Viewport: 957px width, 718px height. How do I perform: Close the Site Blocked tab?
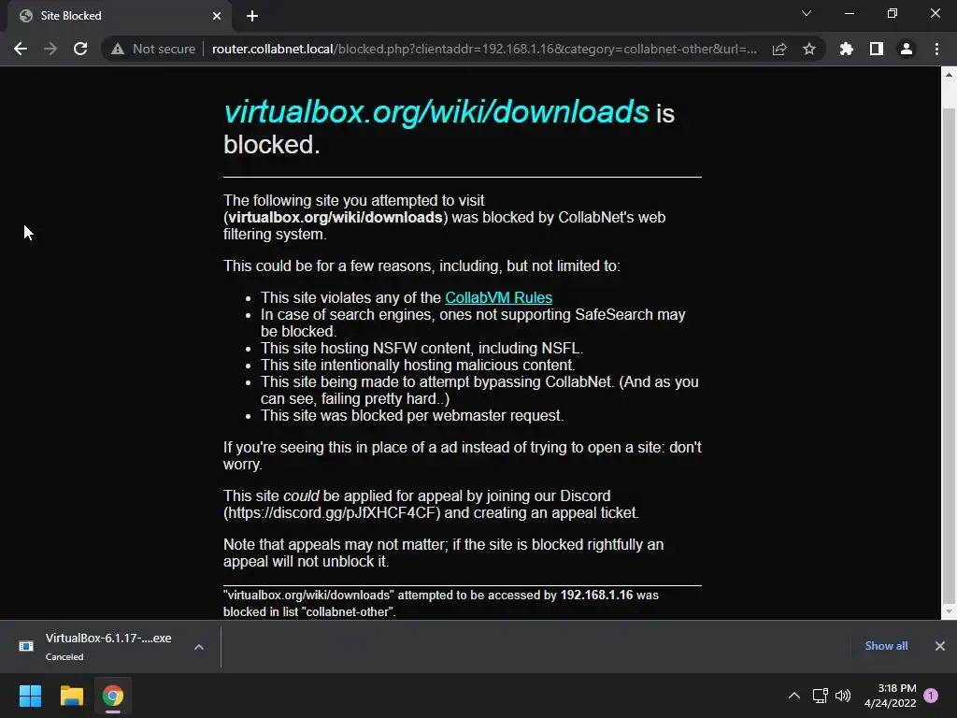tap(217, 16)
